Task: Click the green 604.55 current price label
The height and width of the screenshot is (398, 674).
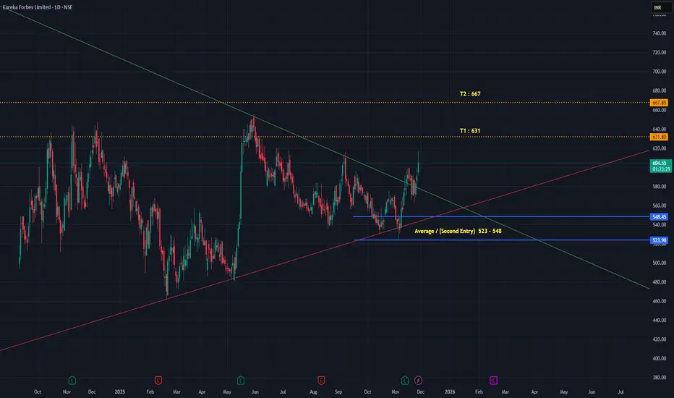Action: point(660,166)
